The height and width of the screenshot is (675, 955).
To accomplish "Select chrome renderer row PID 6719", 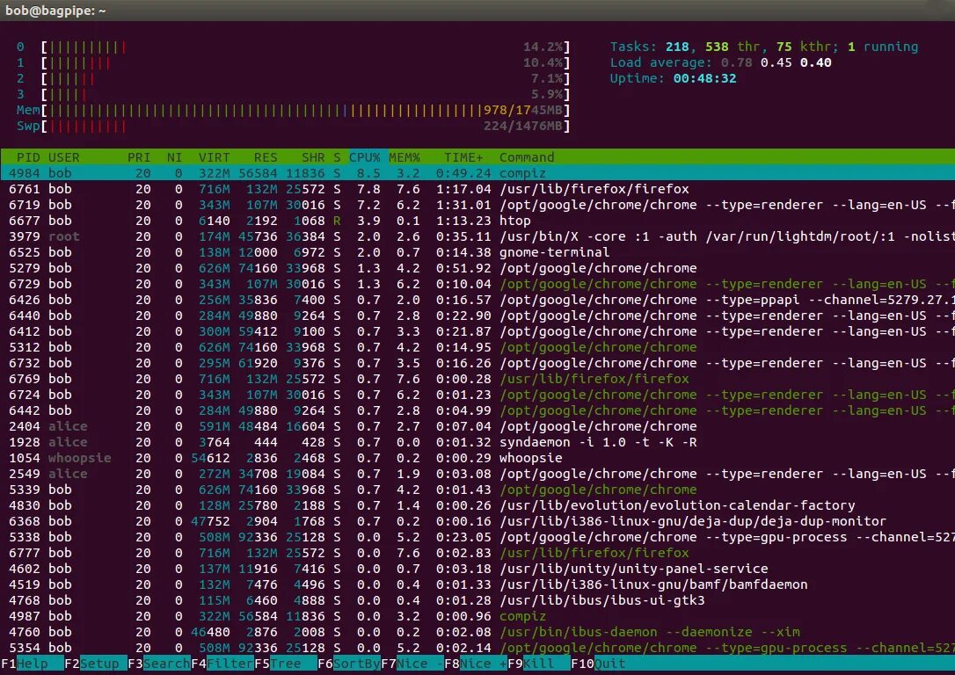I will click(477, 205).
